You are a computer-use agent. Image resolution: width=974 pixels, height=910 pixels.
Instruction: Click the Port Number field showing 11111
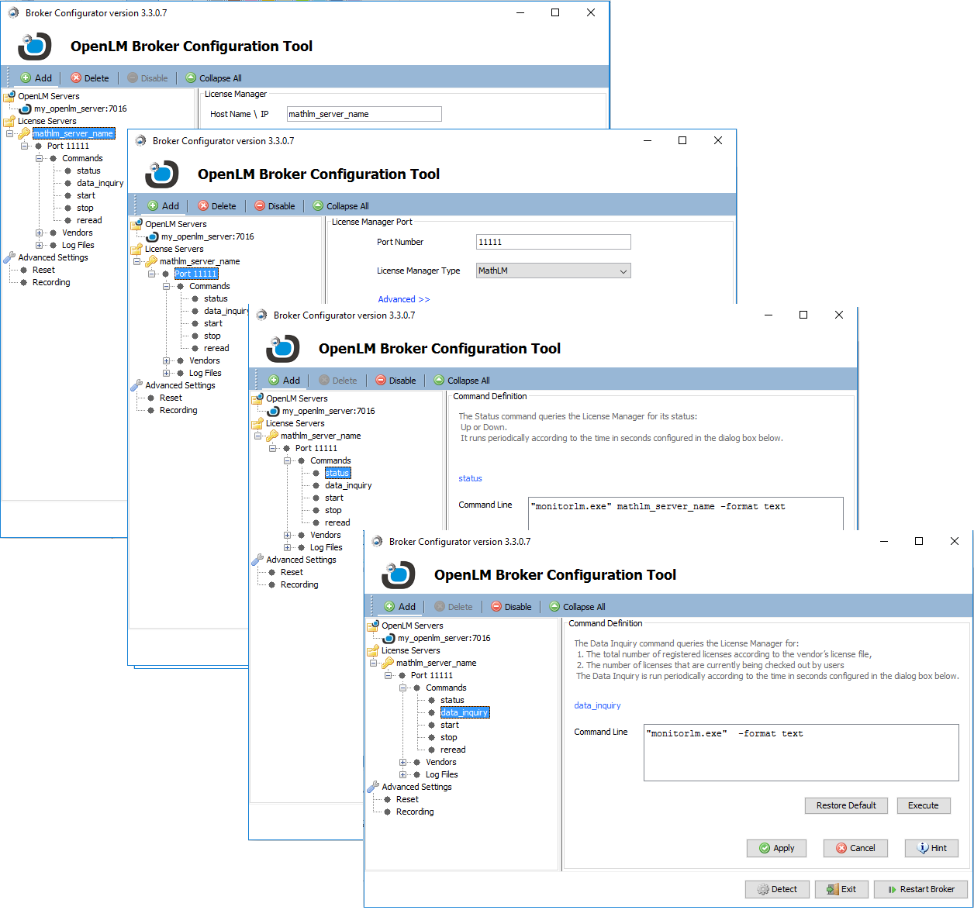click(553, 242)
